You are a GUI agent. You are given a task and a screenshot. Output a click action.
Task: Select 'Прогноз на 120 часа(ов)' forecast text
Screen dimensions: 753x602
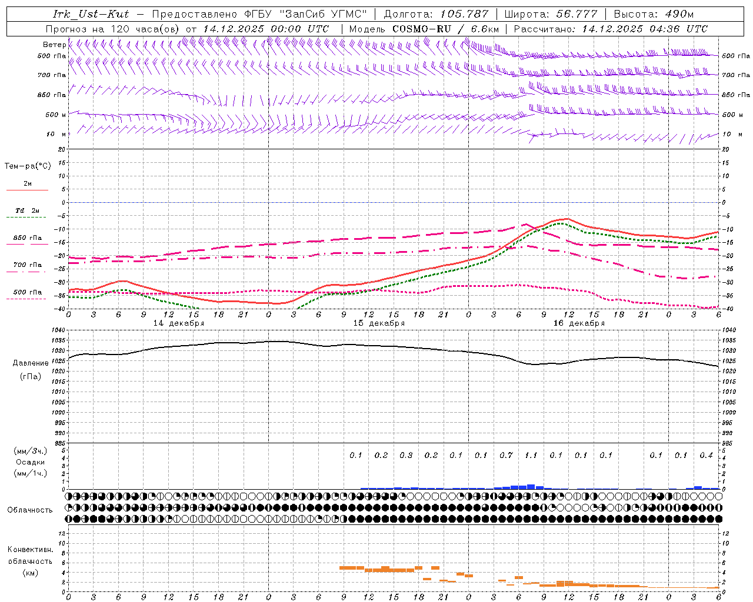pyautogui.click(x=114, y=29)
